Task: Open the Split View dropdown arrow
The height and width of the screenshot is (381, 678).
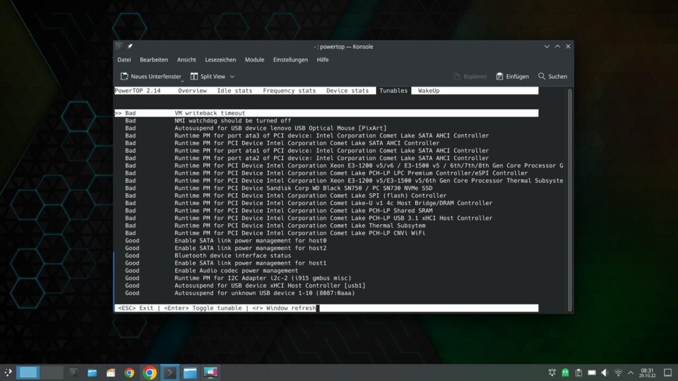Action: pos(232,77)
